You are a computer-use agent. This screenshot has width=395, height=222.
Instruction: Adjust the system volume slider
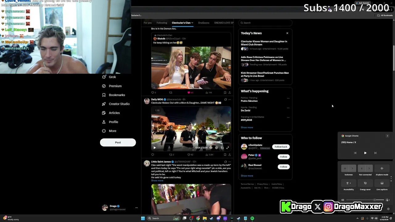coord(365,200)
